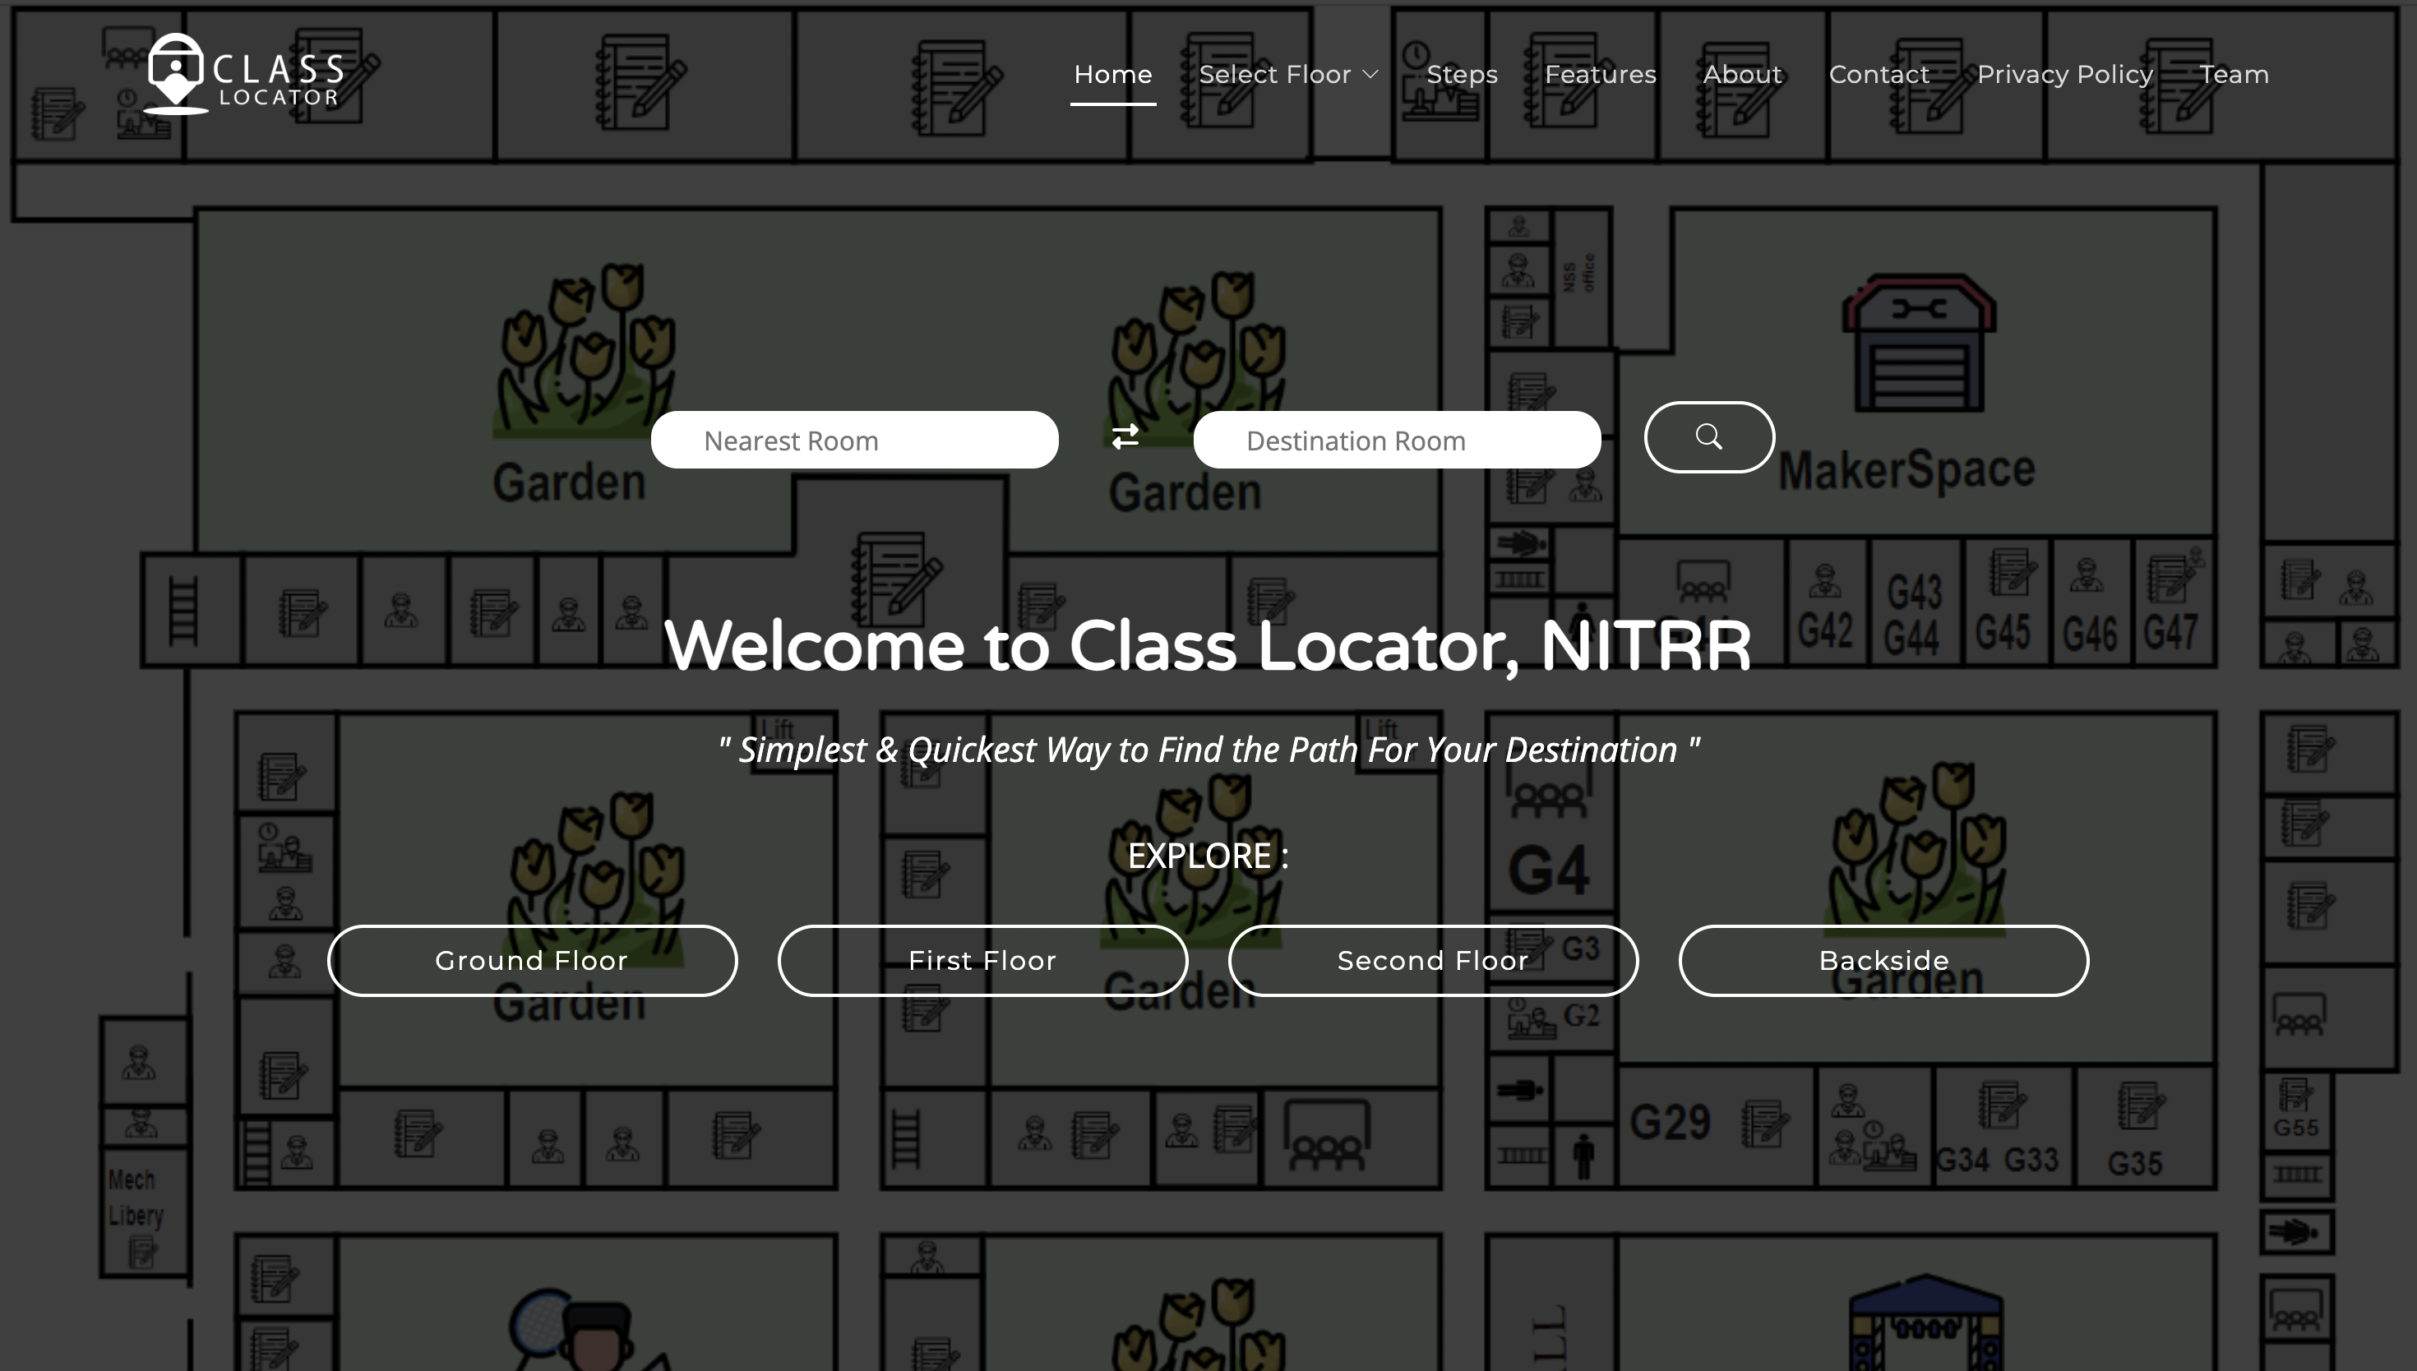Click the G4 room on the map

coord(1549,868)
